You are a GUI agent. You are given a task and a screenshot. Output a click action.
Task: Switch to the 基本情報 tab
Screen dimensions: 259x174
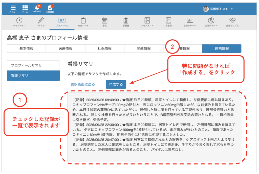click(26, 49)
